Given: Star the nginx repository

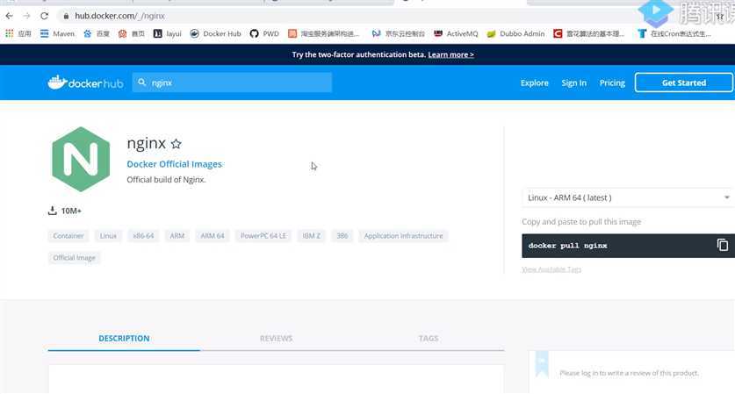Looking at the screenshot, I should [x=176, y=144].
